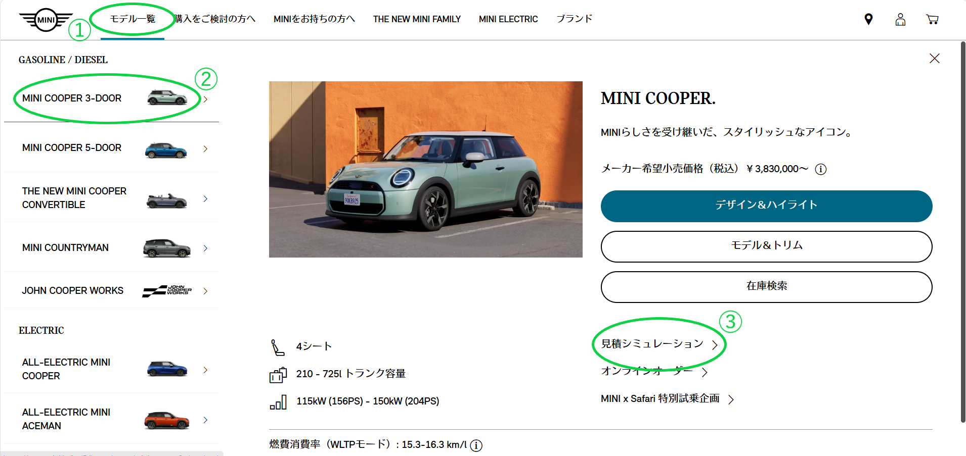The image size is (966, 456).
Task: Open the dealer location pin icon
Action: click(868, 19)
